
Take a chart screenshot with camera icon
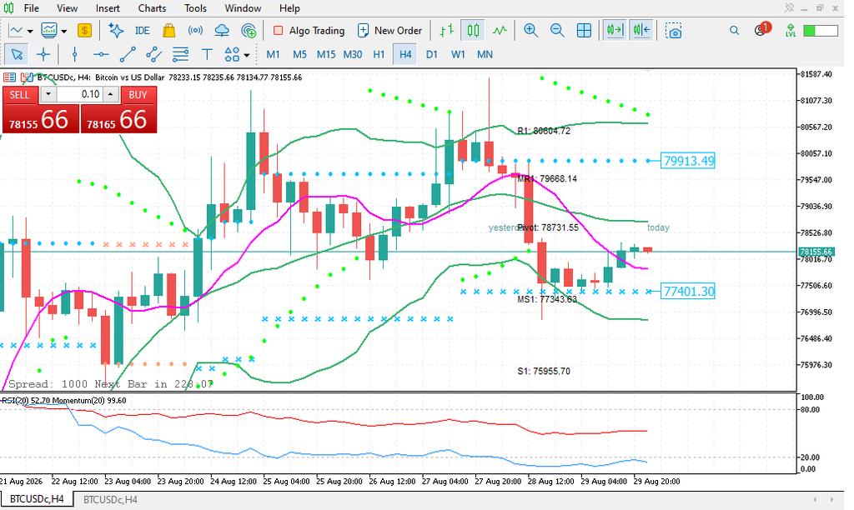[673, 31]
